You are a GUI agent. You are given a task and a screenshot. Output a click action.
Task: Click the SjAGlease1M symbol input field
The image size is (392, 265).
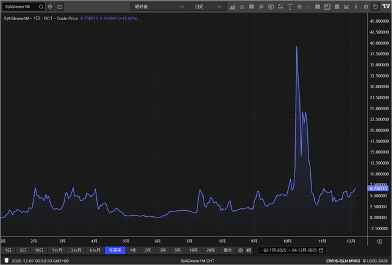[20, 7]
